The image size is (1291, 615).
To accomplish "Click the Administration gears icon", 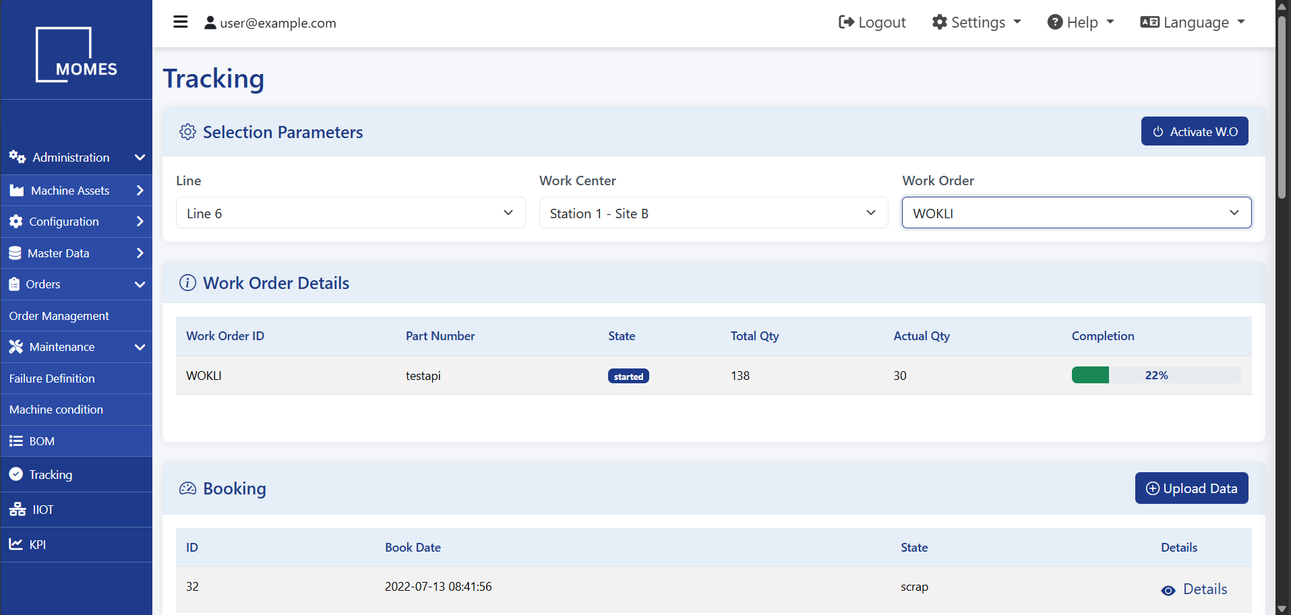I will 18,157.
